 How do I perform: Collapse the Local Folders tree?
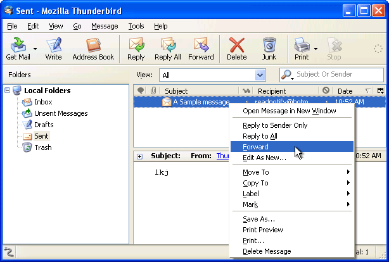click(8, 90)
